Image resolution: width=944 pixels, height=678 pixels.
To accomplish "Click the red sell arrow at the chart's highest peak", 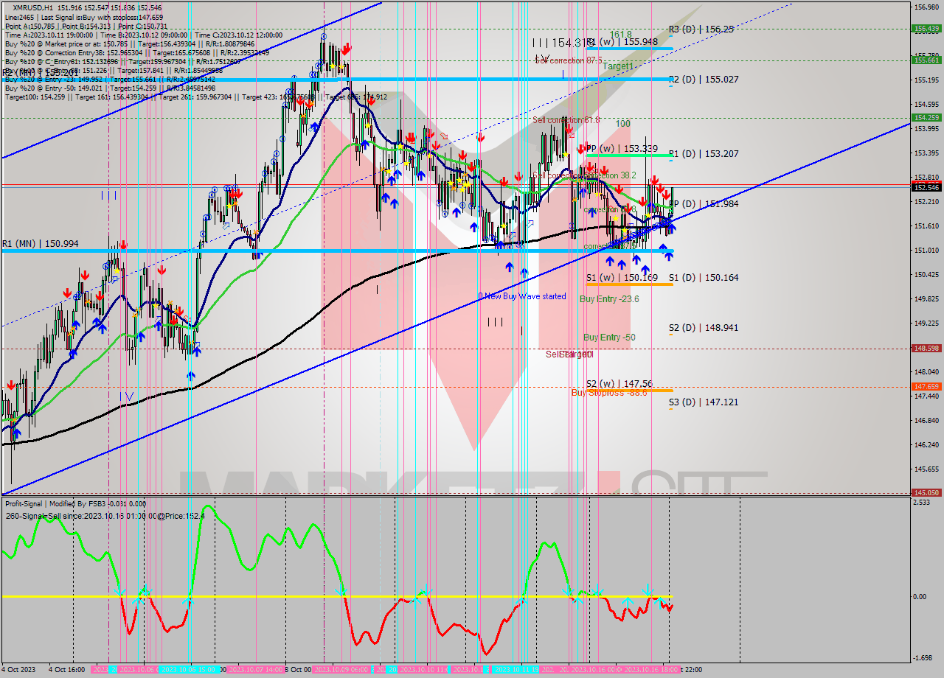I will click(x=347, y=49).
